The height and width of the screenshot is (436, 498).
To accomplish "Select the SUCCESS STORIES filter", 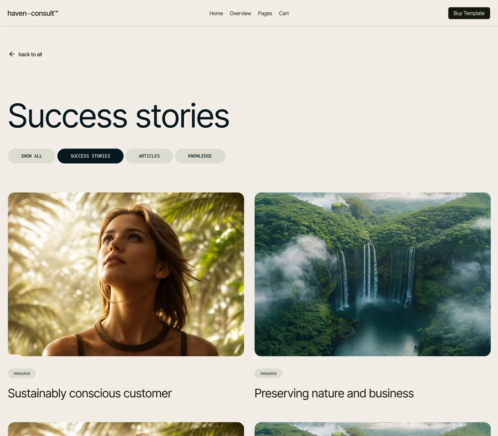I will (90, 156).
